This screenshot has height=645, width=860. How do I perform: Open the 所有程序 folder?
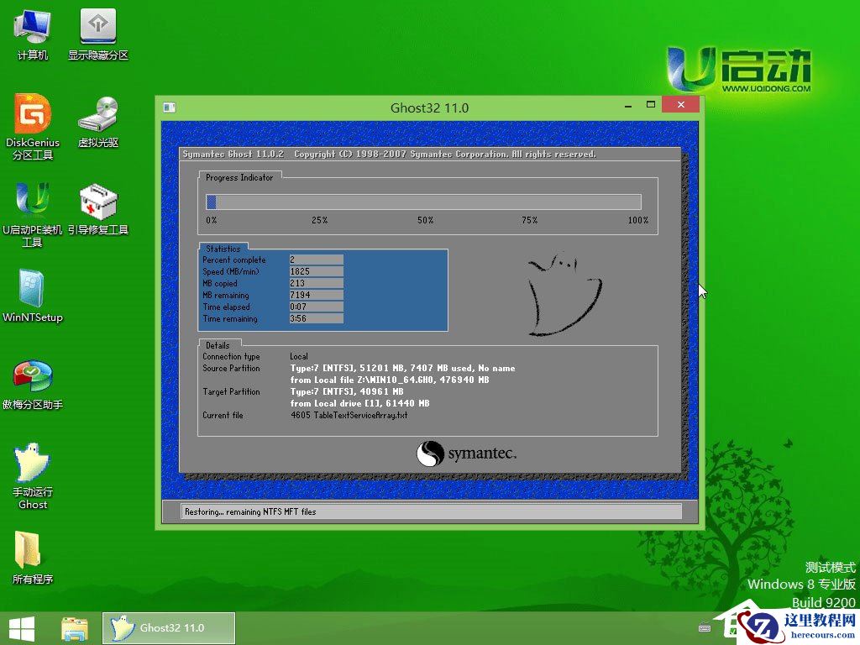coord(32,554)
